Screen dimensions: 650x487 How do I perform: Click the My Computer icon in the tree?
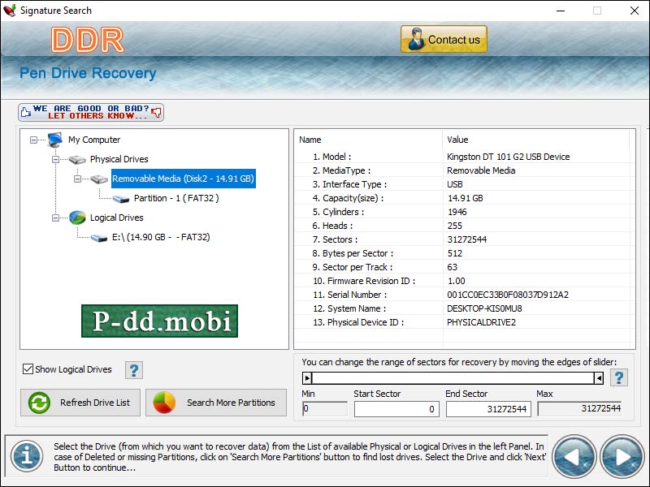(54, 139)
